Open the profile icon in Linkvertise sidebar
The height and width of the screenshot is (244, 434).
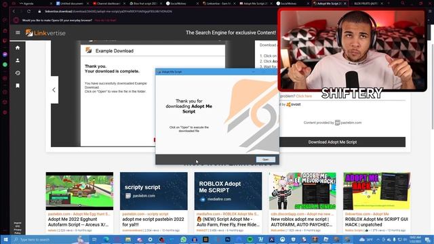pyautogui.click(x=18, y=60)
